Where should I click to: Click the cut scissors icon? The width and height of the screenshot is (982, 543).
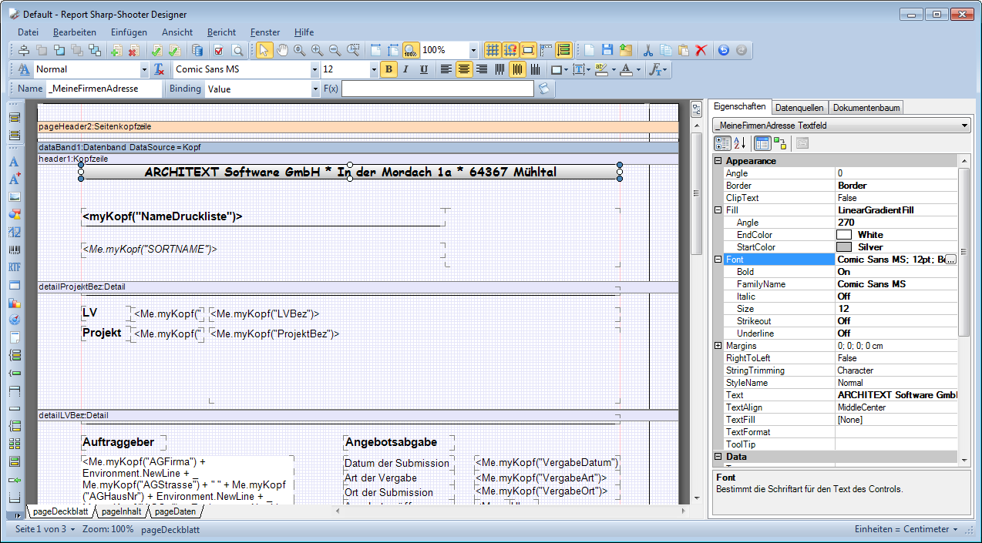(648, 50)
